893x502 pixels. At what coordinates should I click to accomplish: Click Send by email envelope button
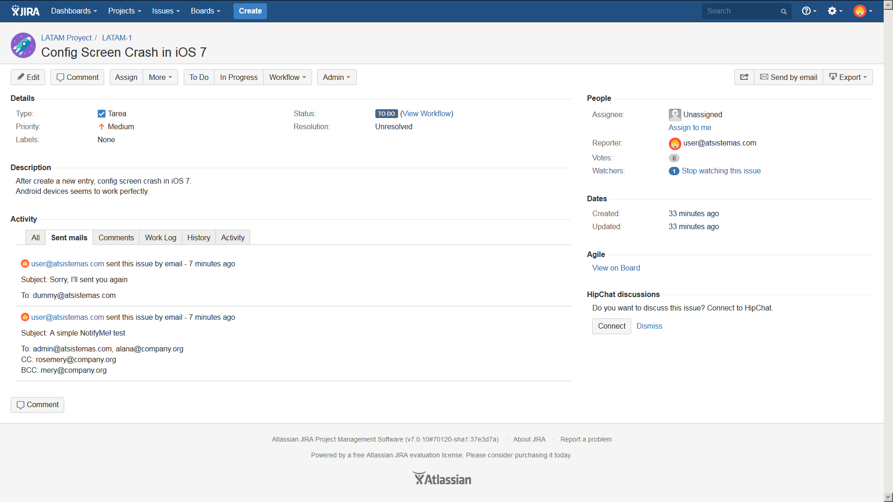click(x=788, y=77)
